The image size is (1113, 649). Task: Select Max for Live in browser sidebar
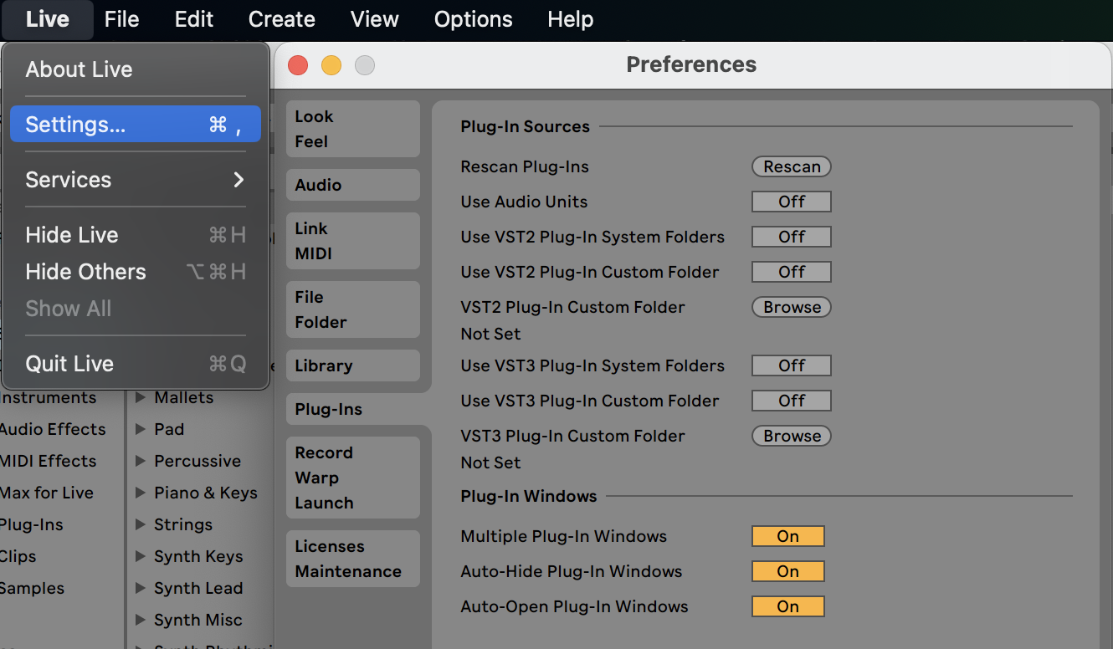click(x=47, y=493)
